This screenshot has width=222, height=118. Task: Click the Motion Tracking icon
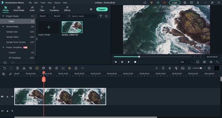(63, 68)
